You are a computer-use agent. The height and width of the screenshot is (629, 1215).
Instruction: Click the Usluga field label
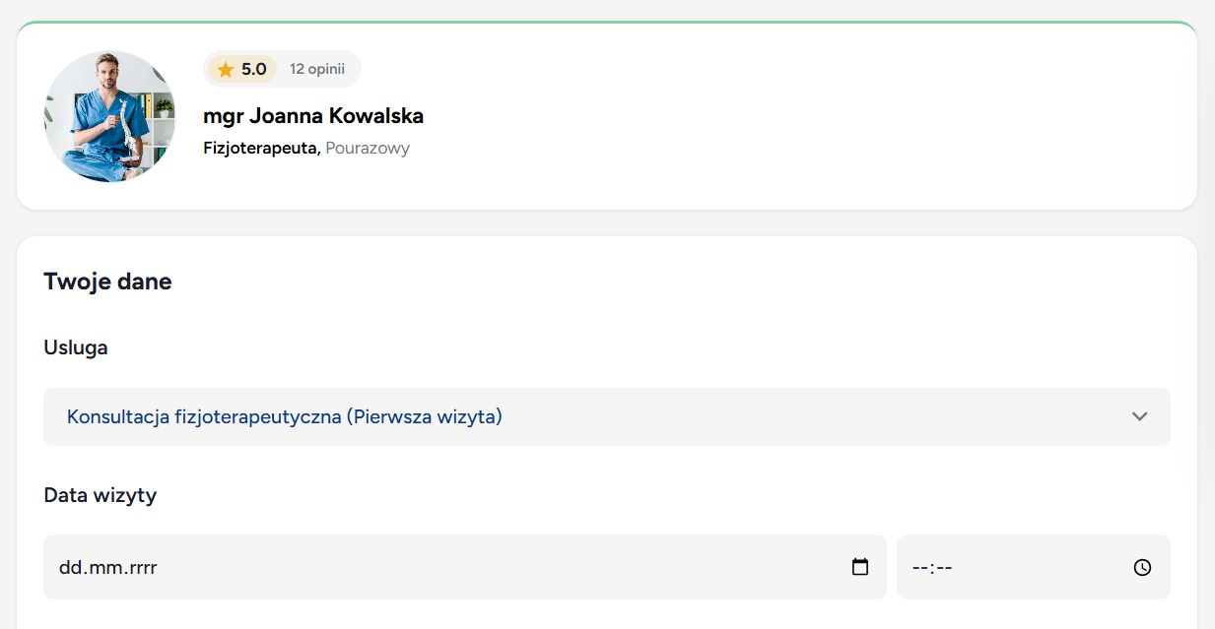76,347
